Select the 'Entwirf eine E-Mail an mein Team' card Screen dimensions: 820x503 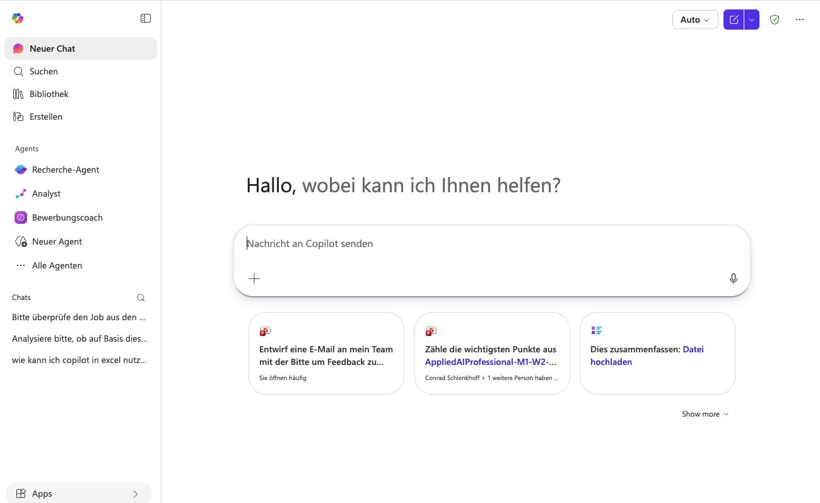click(326, 354)
